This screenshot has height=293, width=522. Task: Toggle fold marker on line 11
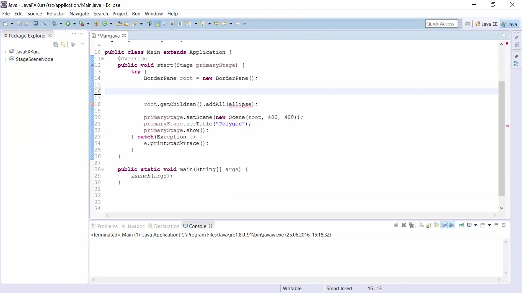point(102,59)
